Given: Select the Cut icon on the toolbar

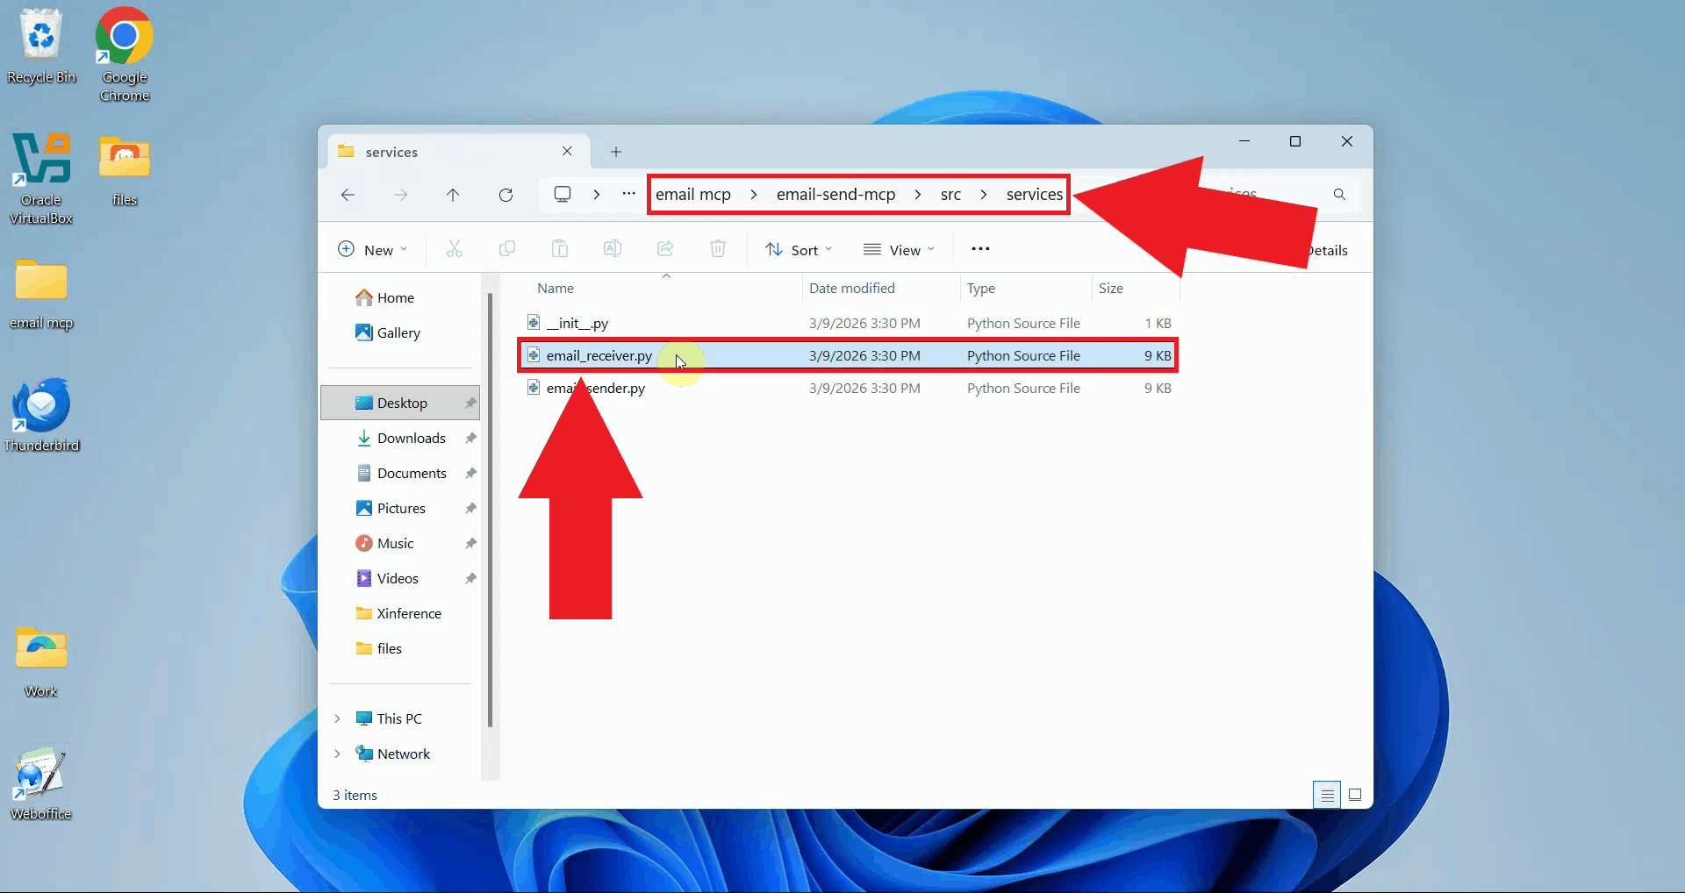Looking at the screenshot, I should [x=455, y=249].
